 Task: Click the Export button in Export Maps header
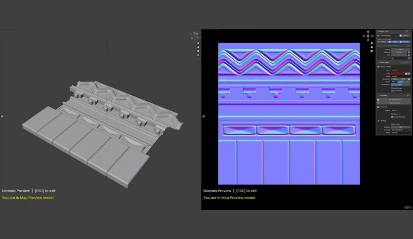[x=405, y=62]
